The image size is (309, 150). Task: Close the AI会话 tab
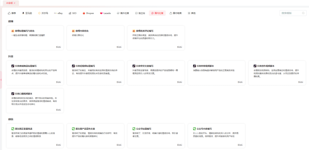(14, 3)
